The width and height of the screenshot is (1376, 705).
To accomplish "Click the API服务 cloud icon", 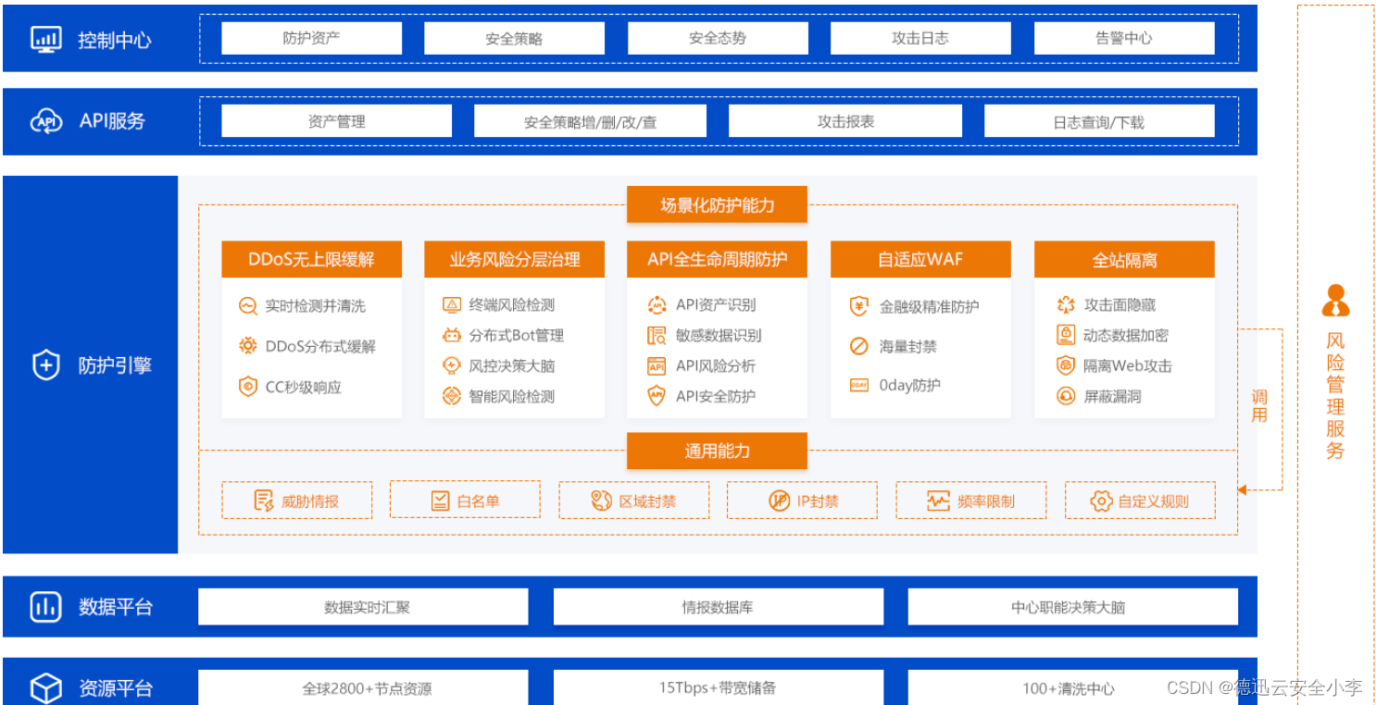I will coord(46,120).
